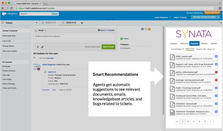Click Discard Draft link
223x131 pixels.
tap(90, 47)
